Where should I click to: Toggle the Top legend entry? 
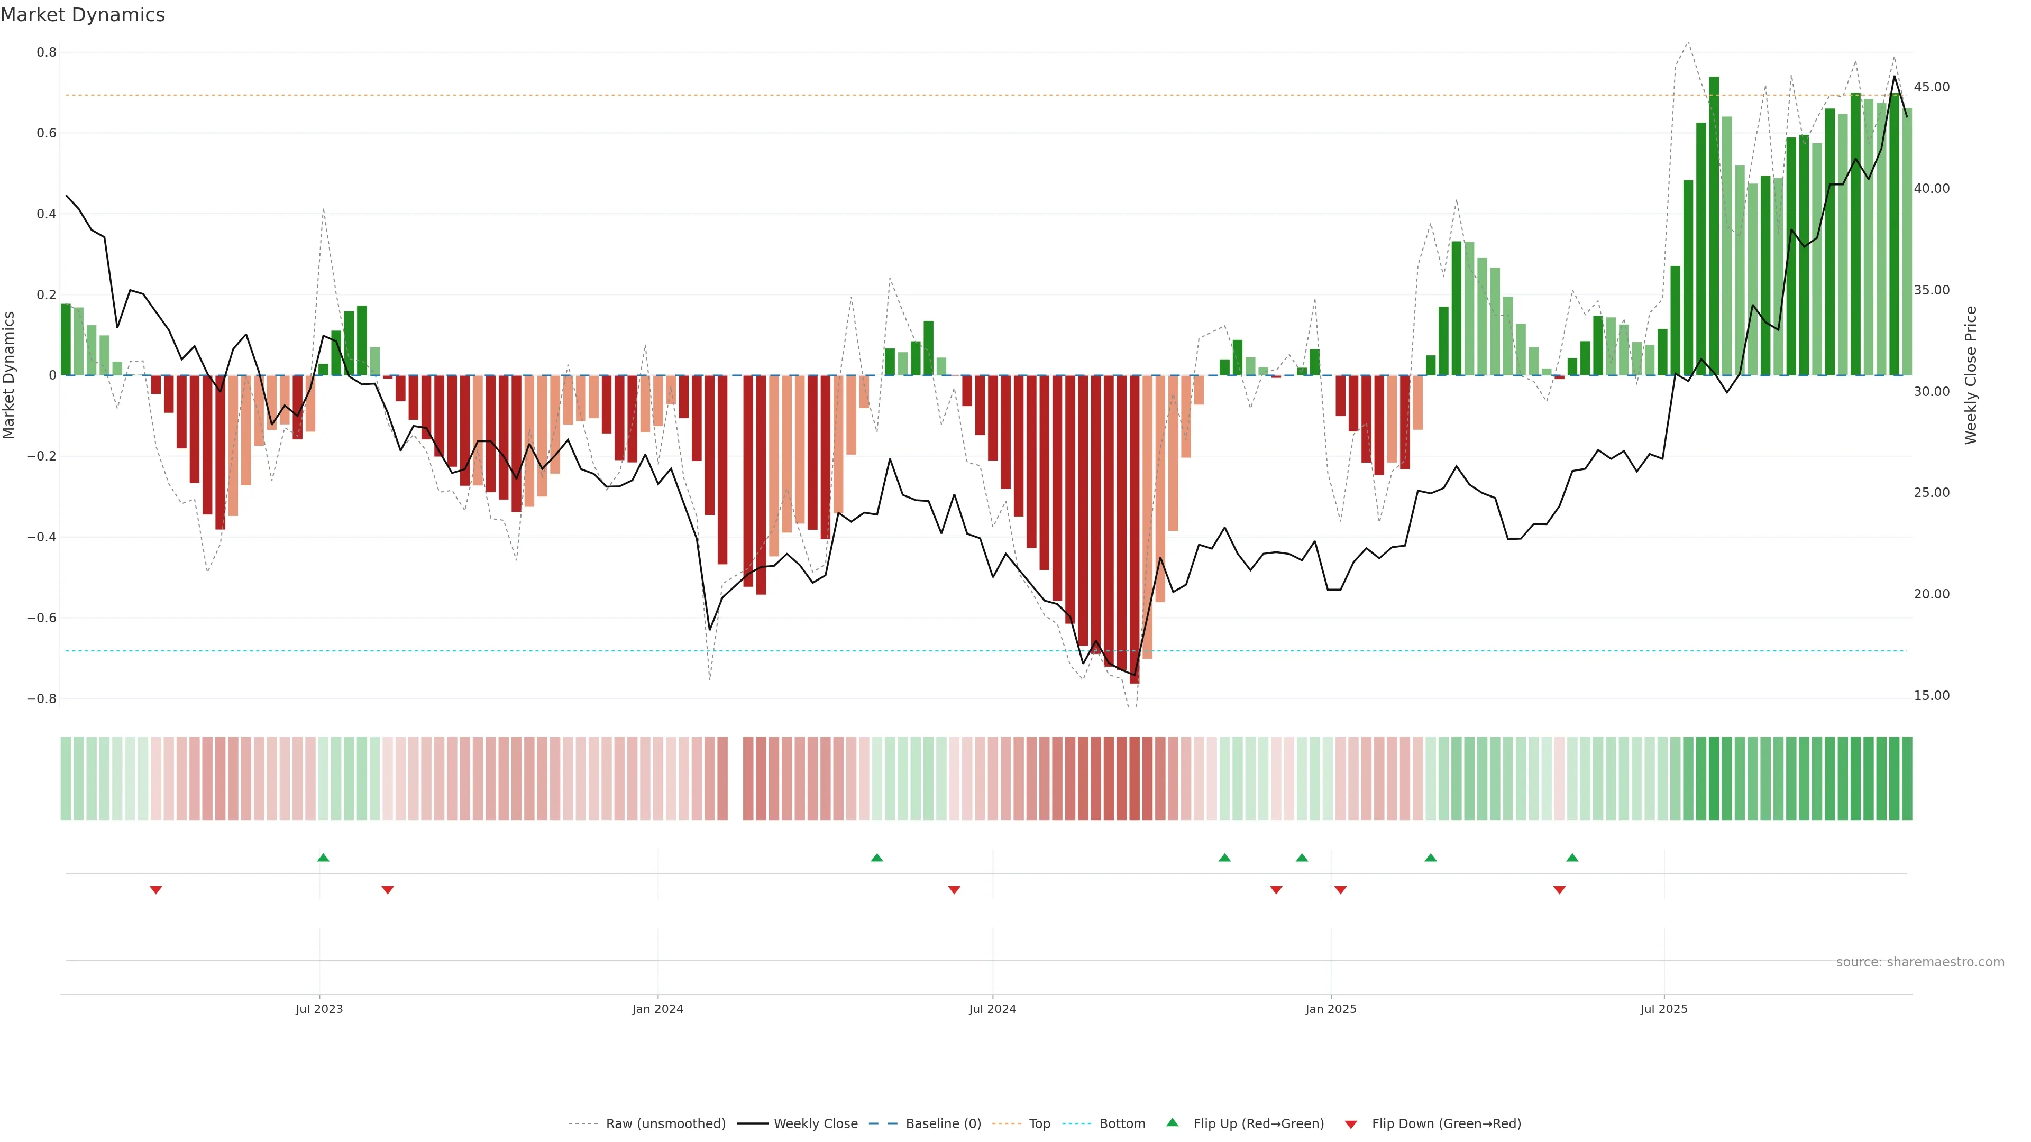(x=1039, y=1124)
